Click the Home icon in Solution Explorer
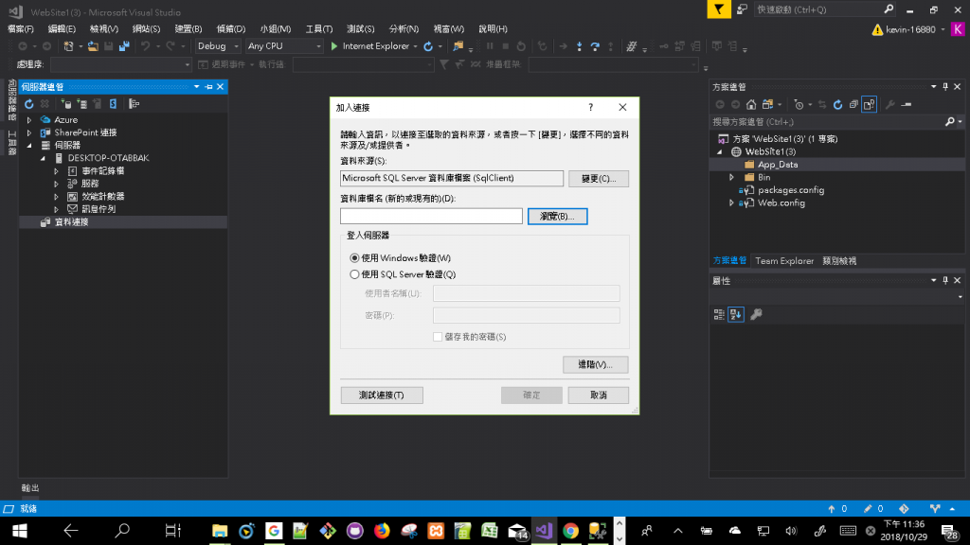 coord(751,104)
